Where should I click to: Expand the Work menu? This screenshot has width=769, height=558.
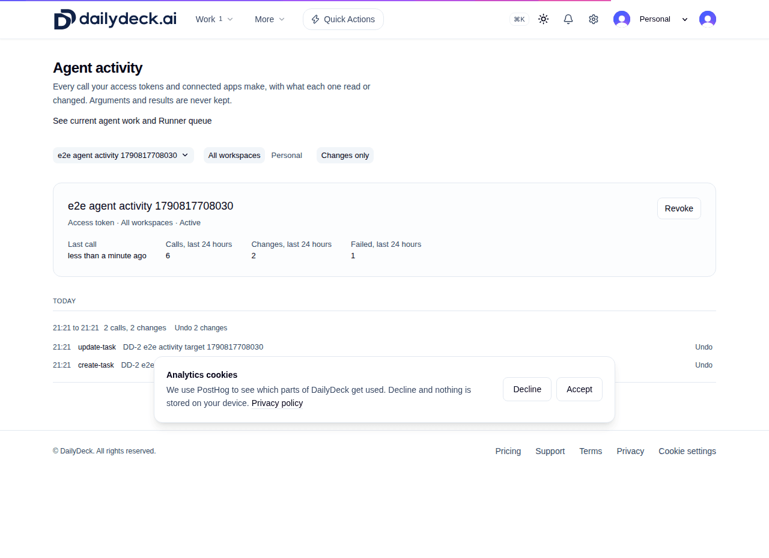click(214, 19)
